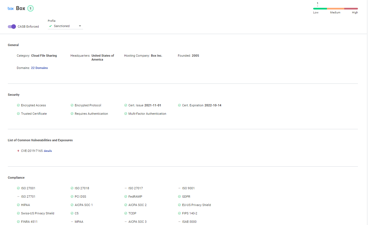The image size is (368, 225).
Task: Click the green Low segment of risk bar
Action: tap(320, 9)
